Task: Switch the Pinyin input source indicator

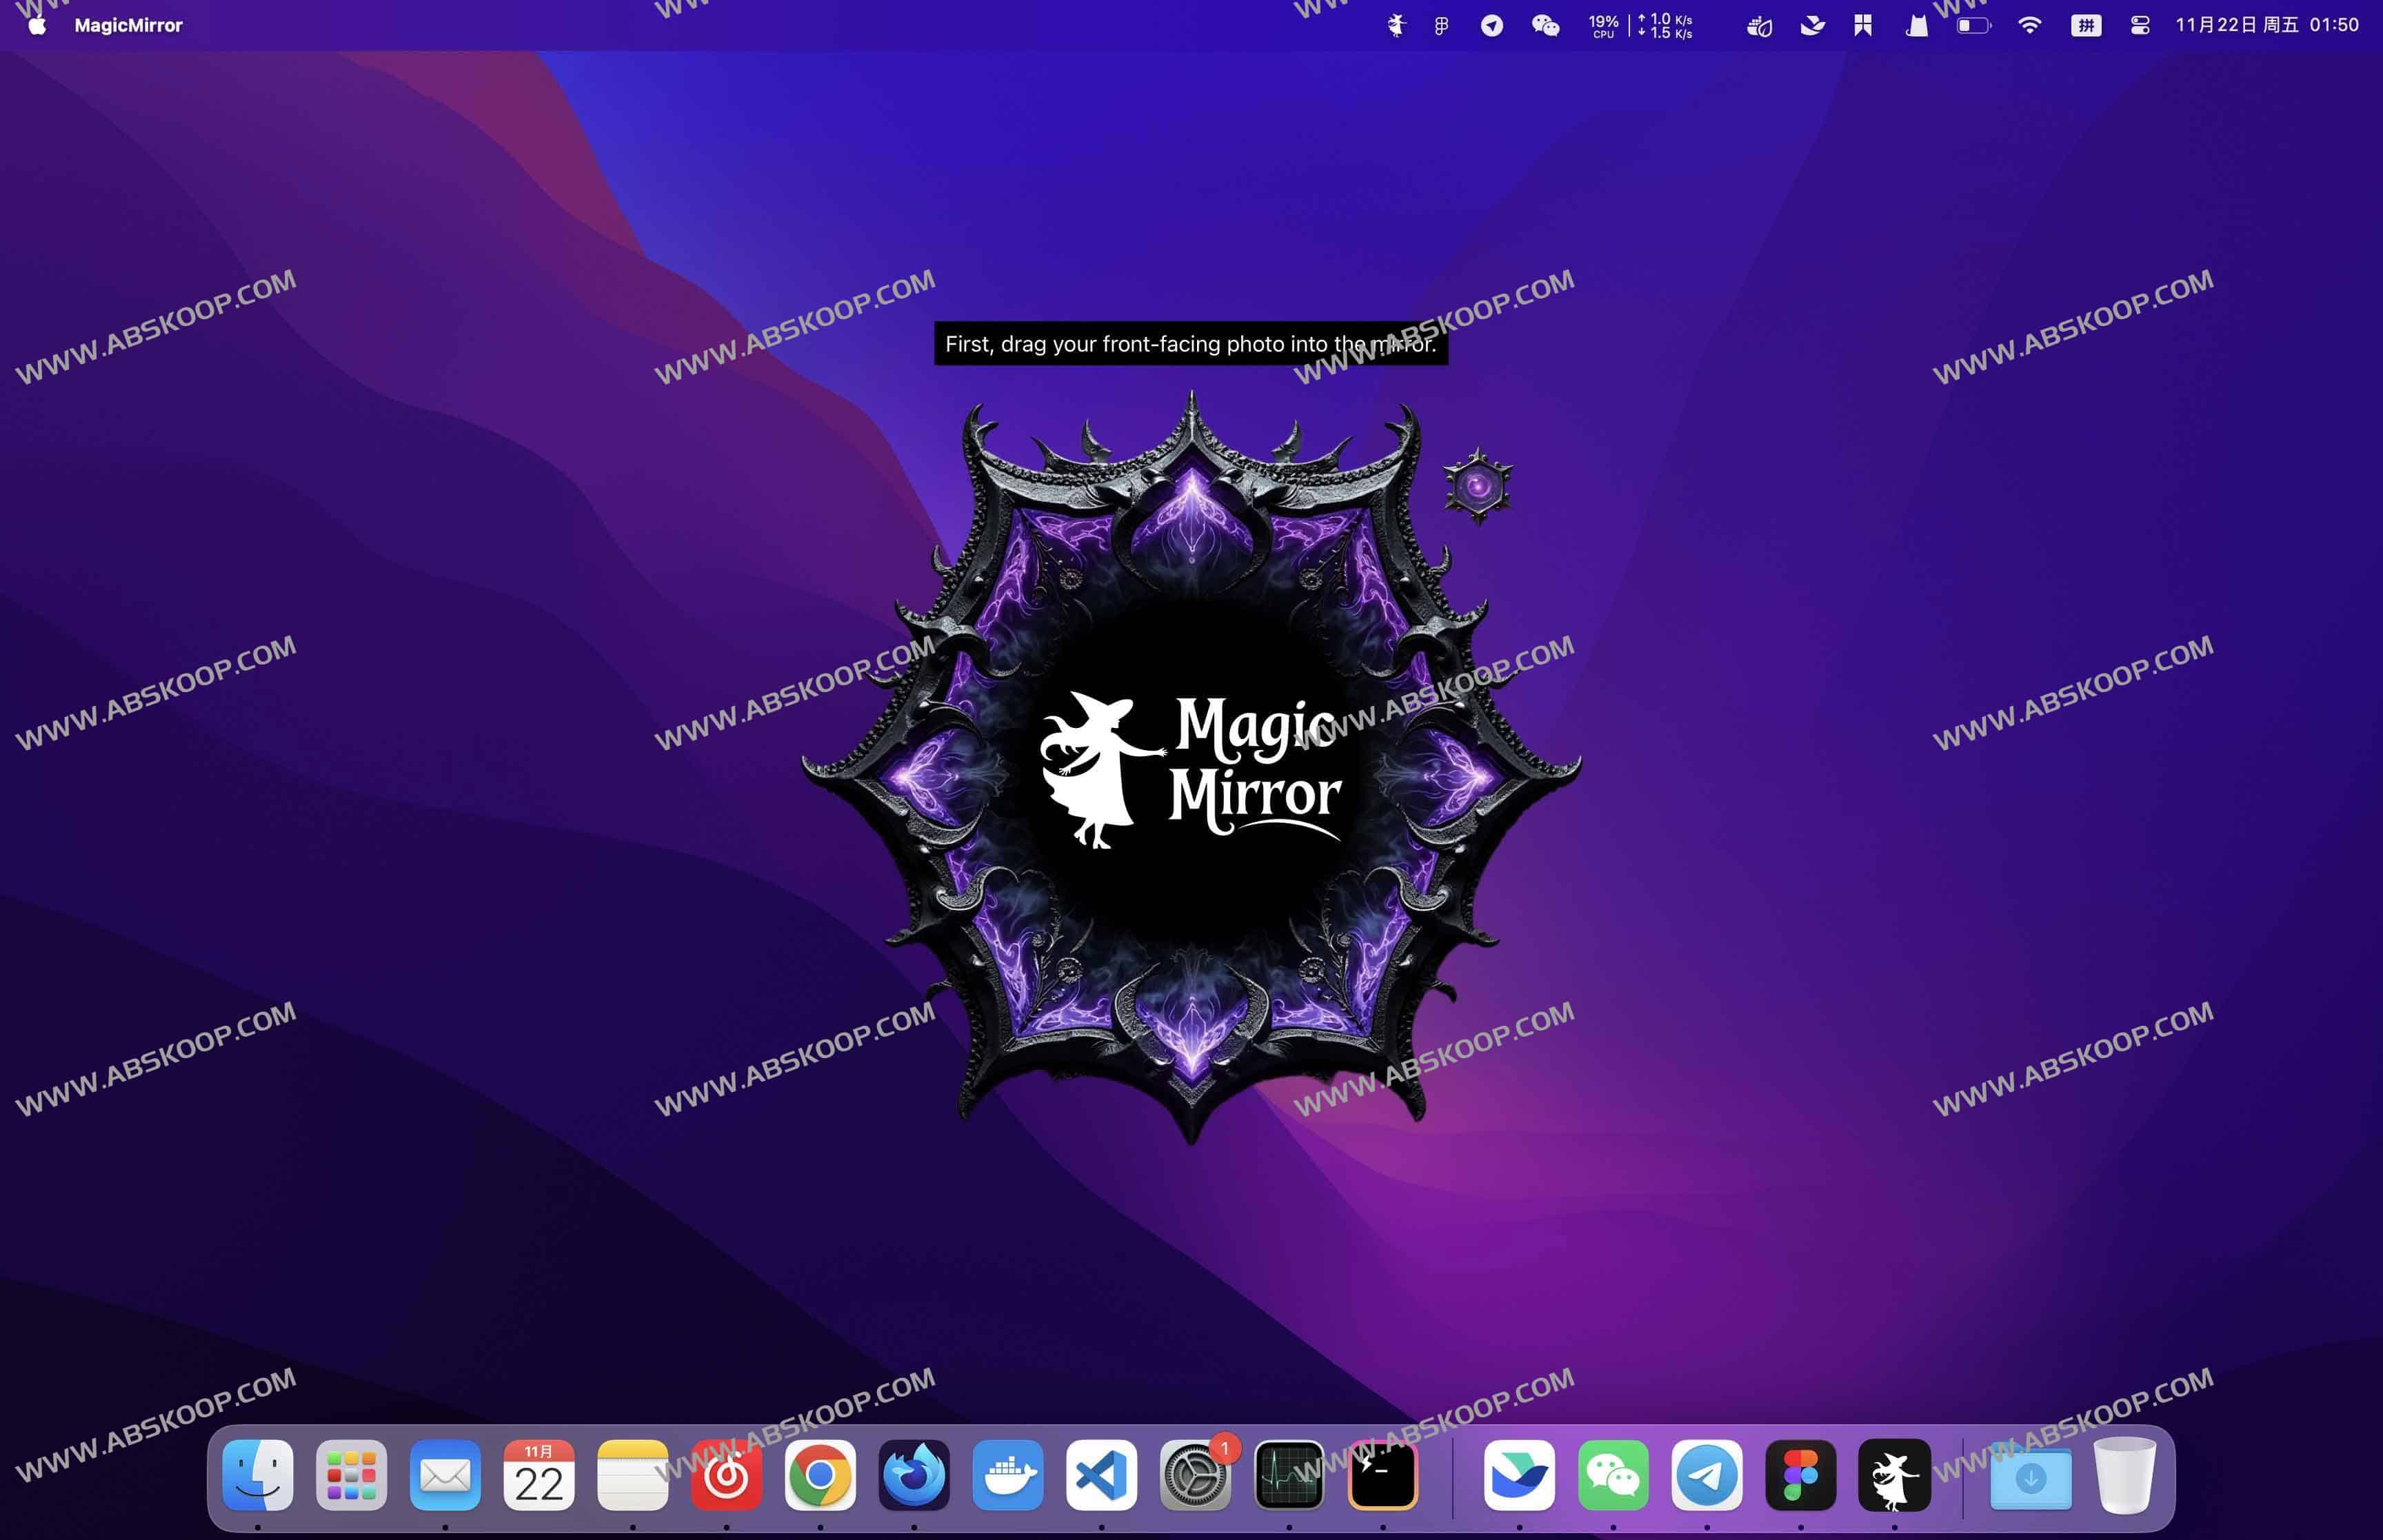Action: [x=2085, y=25]
